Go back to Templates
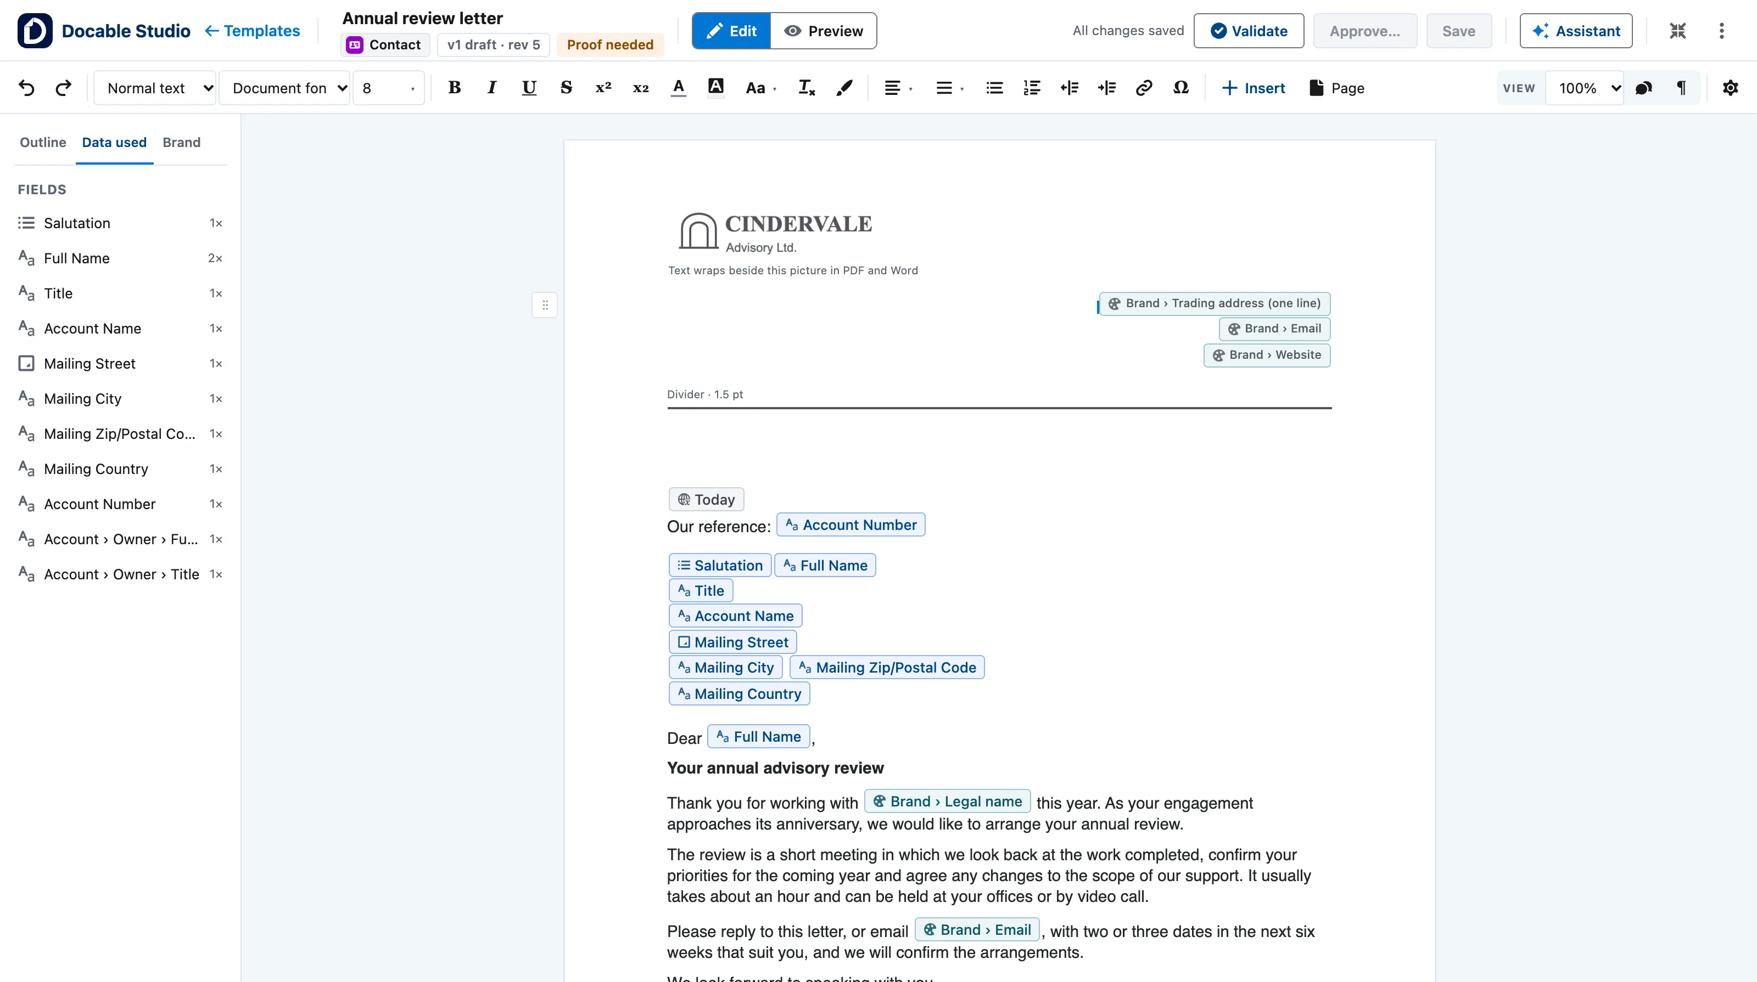Screen dimensions: 1757x982 tap(253, 31)
